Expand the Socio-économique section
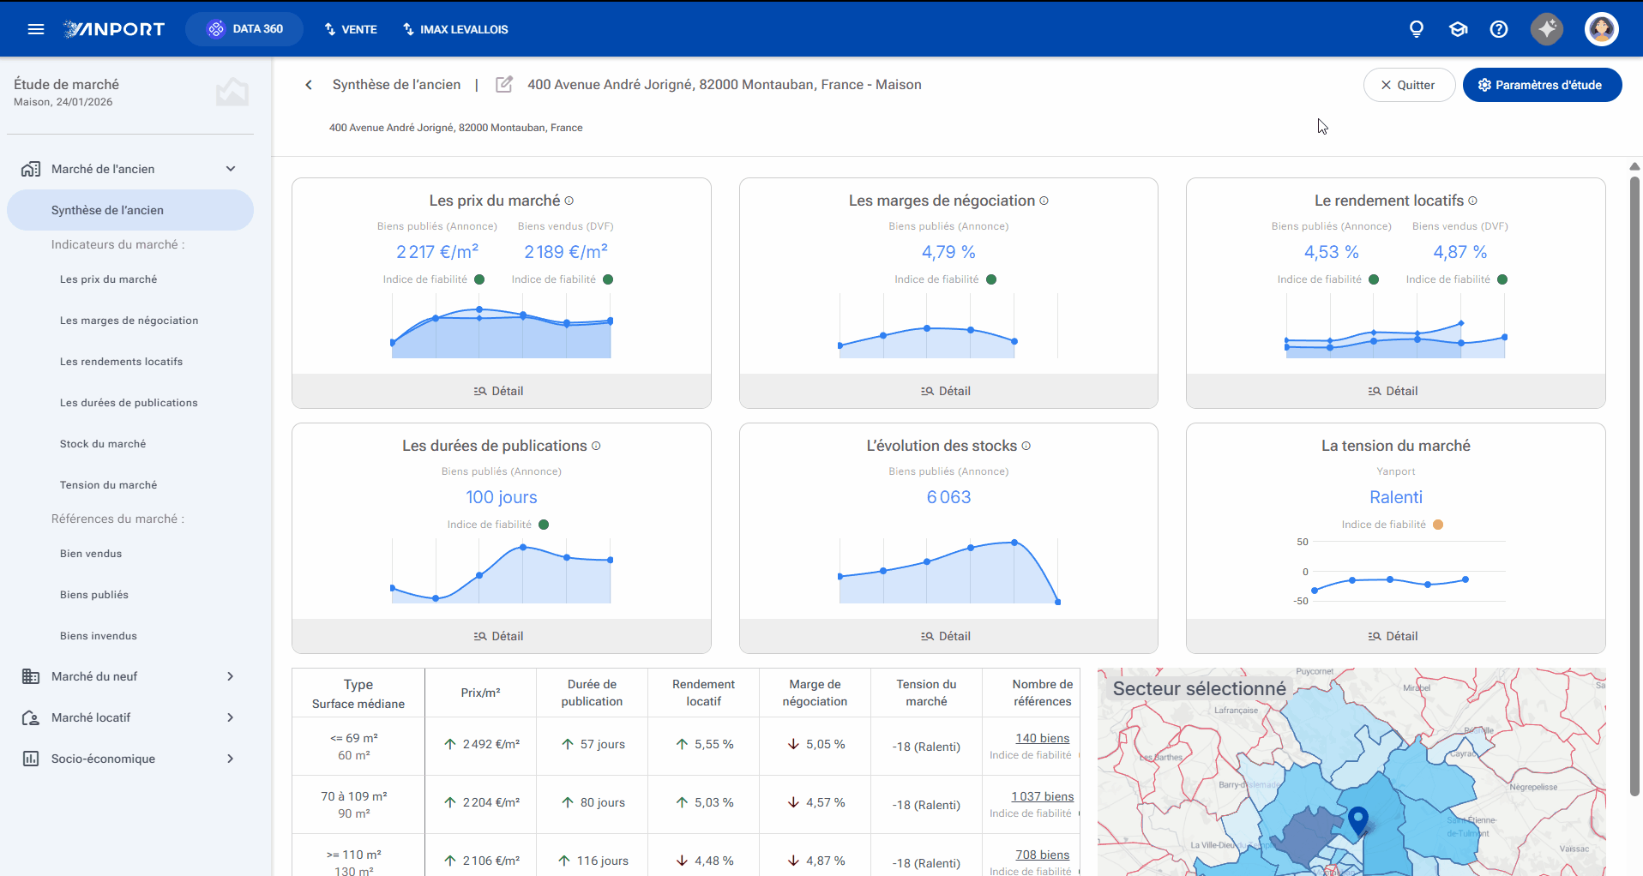 point(230,759)
